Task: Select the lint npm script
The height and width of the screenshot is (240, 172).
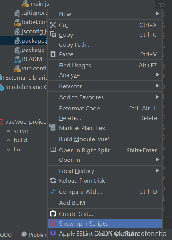Action: pos(18,149)
